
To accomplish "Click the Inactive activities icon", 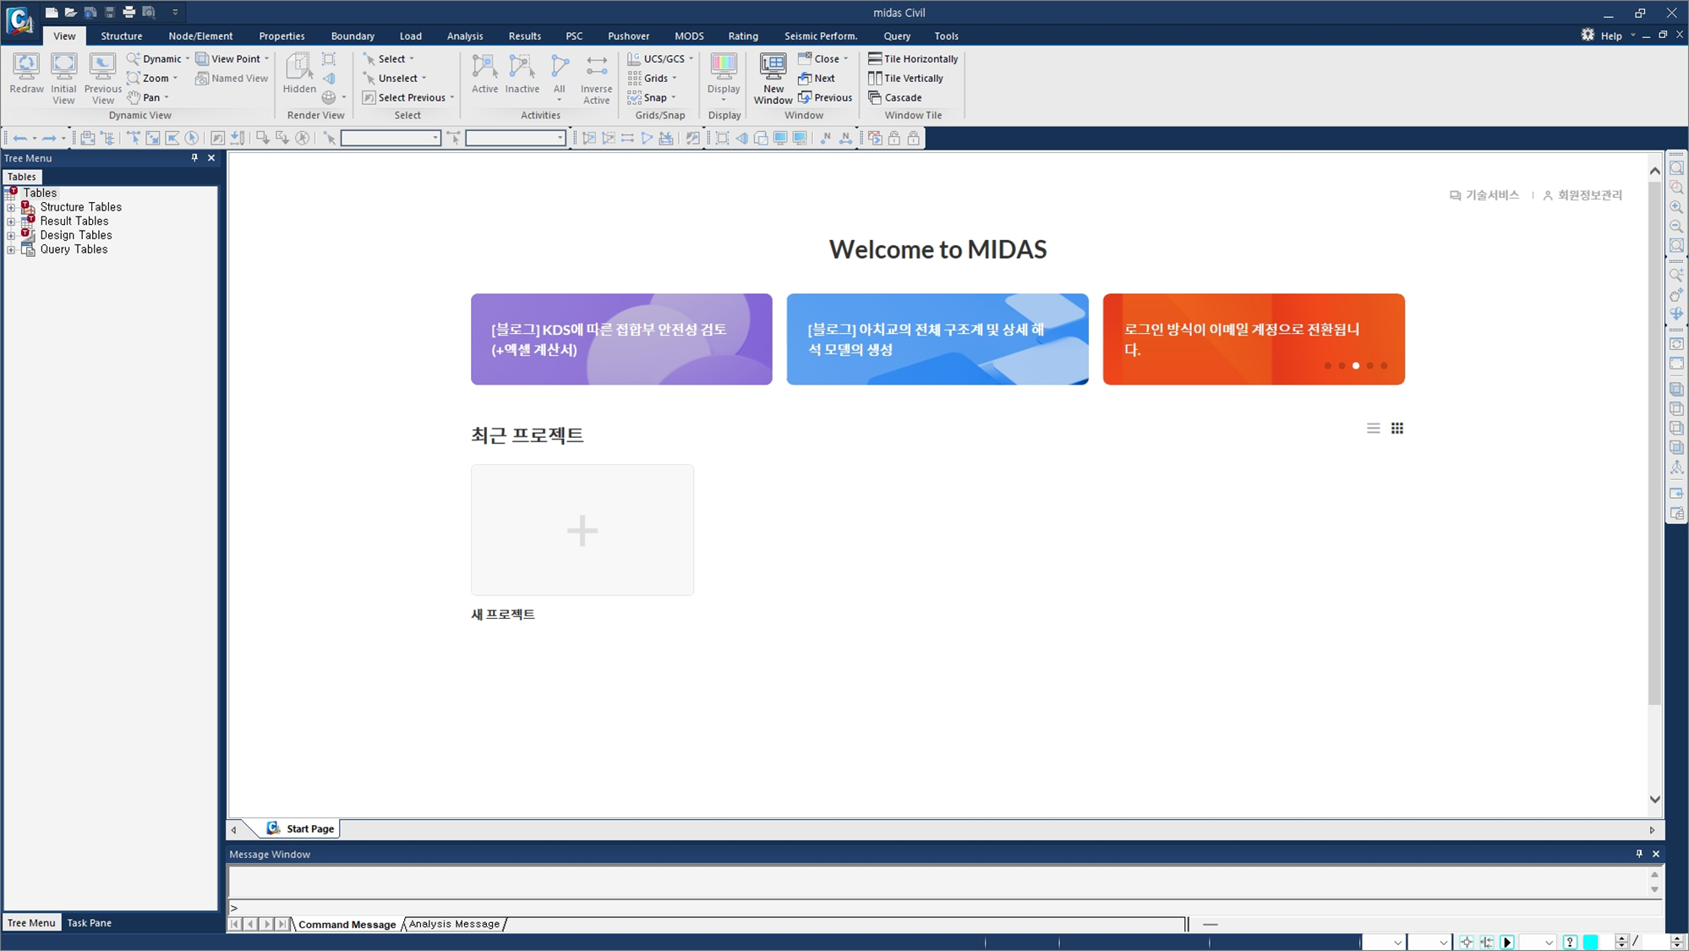I will pos(522,74).
